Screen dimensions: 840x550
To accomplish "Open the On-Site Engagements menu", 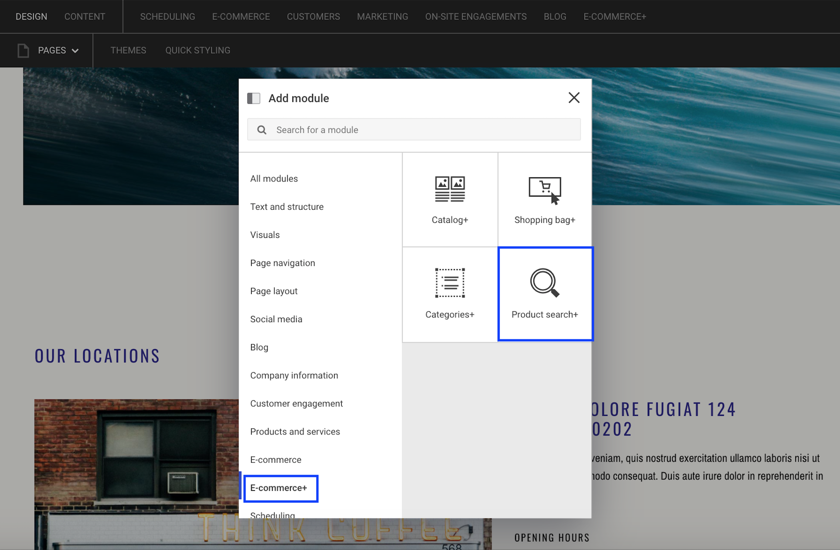I will pos(475,16).
